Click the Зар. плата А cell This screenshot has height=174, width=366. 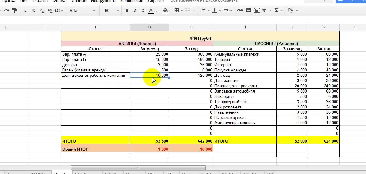(x=96, y=54)
